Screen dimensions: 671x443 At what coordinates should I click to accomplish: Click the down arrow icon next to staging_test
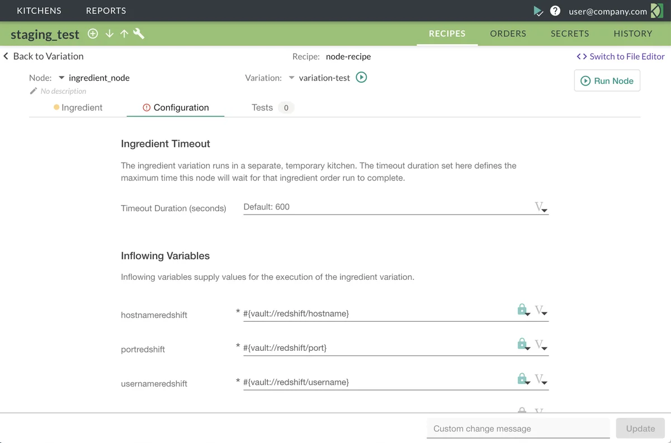(109, 34)
